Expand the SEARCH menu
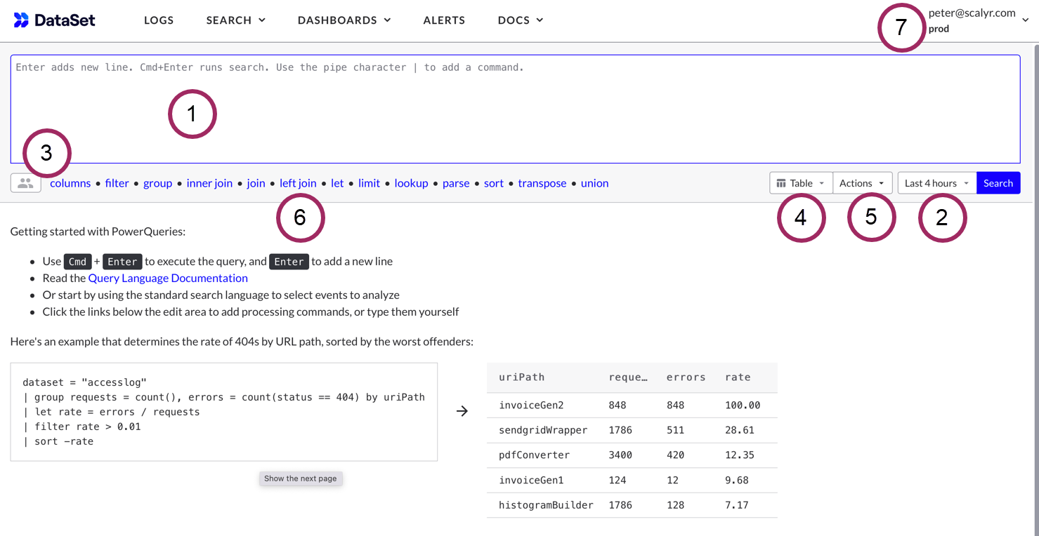This screenshot has width=1039, height=536. pos(235,20)
